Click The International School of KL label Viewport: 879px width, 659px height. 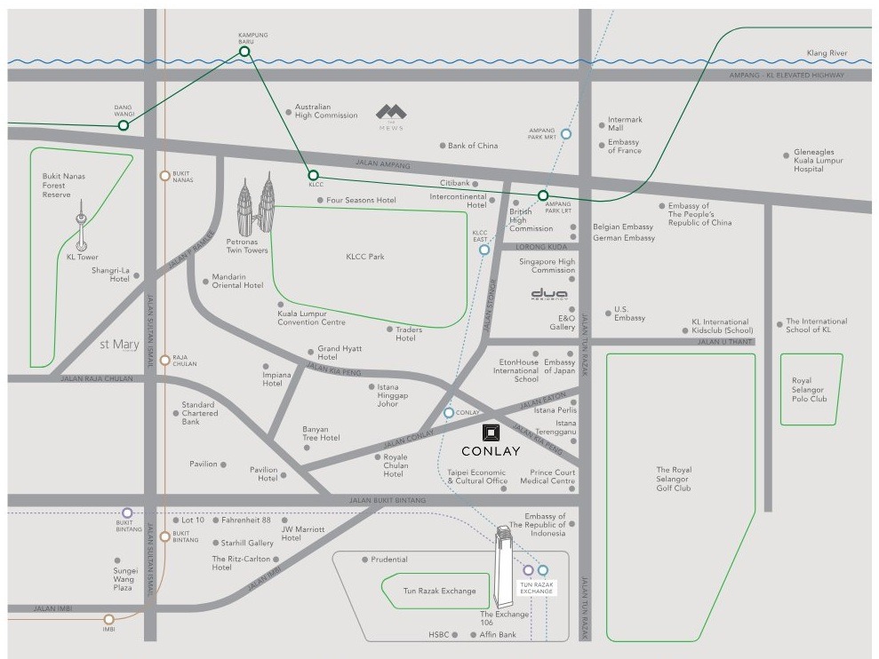[816, 326]
